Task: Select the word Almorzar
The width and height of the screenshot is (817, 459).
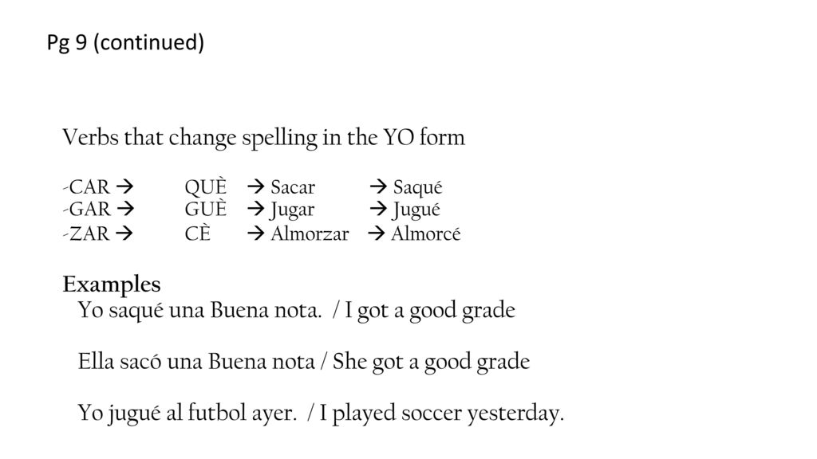Action: click(310, 233)
